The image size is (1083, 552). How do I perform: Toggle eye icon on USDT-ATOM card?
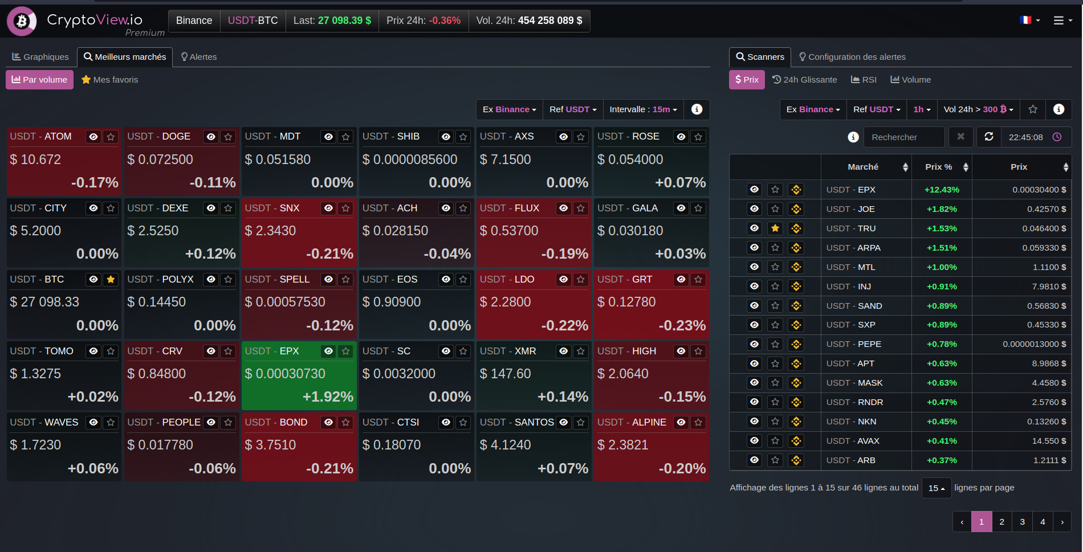[94, 137]
